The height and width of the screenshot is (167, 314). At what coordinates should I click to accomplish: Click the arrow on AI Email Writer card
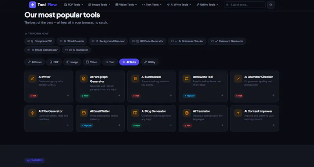(119, 125)
